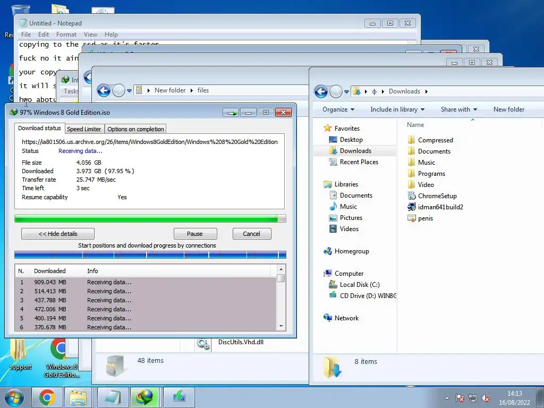
Task: Open Notepad Format menu
Action: point(66,35)
